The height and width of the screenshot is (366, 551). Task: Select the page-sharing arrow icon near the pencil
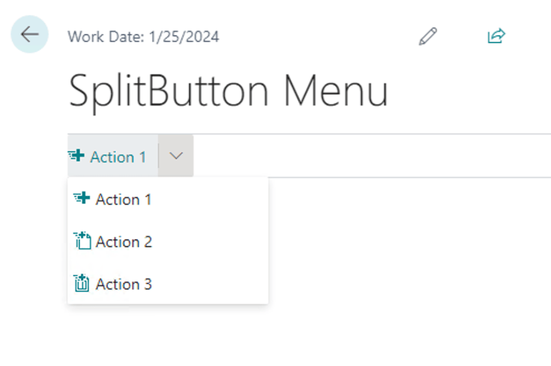[x=495, y=36]
